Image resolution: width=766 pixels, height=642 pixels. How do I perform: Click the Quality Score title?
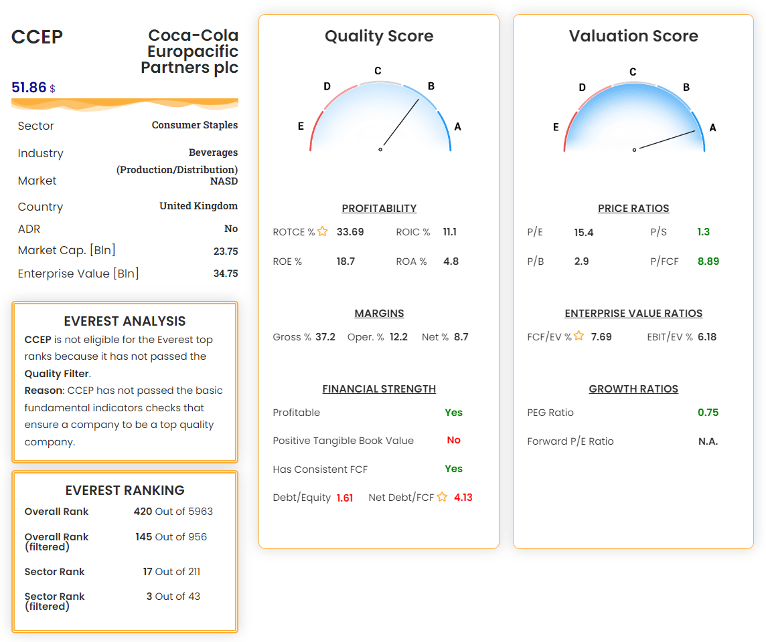pos(379,35)
